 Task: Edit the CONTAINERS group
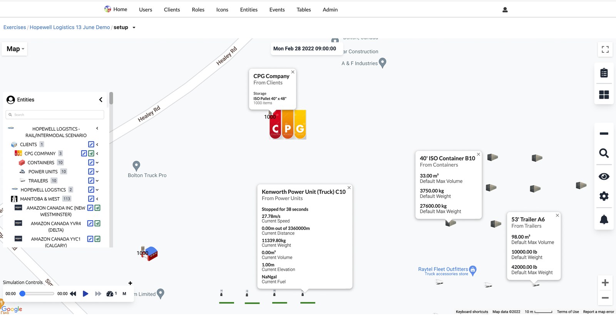click(91, 162)
